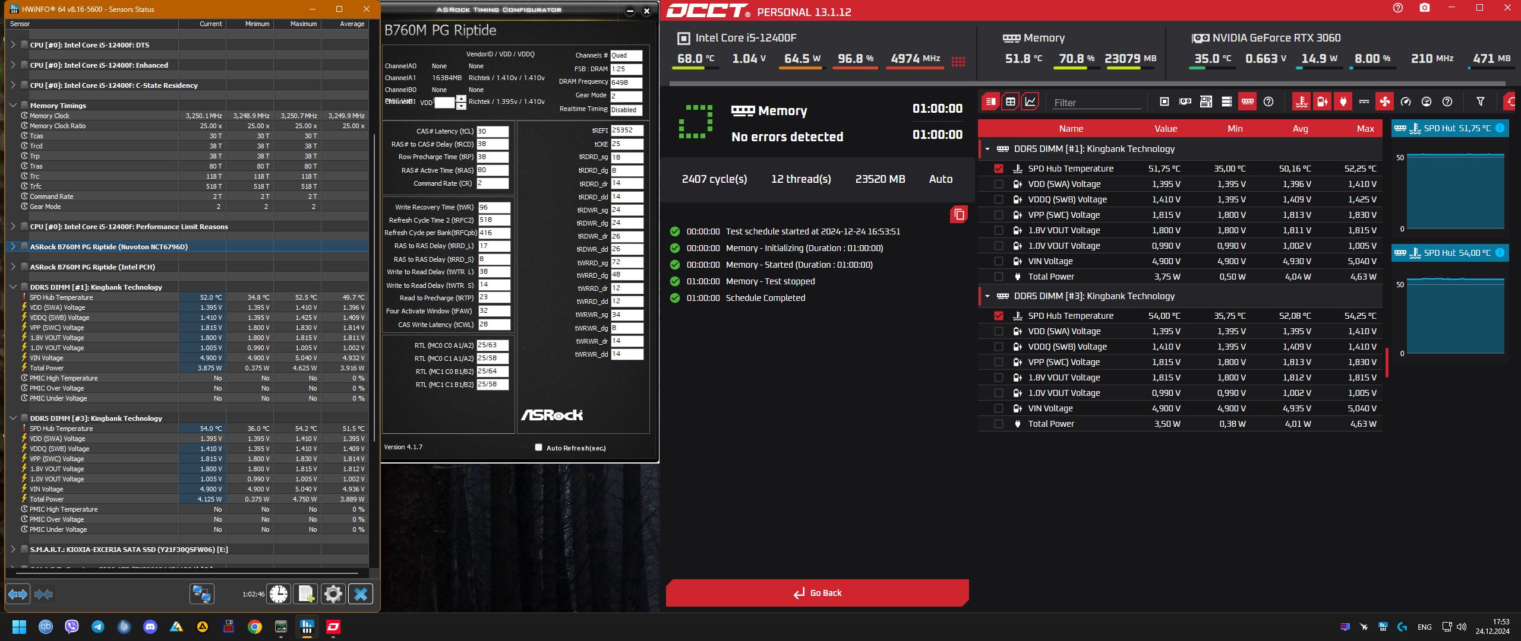This screenshot has width=1521, height=641.
Task: Close HWiNFO sensors with blue X button
Action: click(361, 594)
